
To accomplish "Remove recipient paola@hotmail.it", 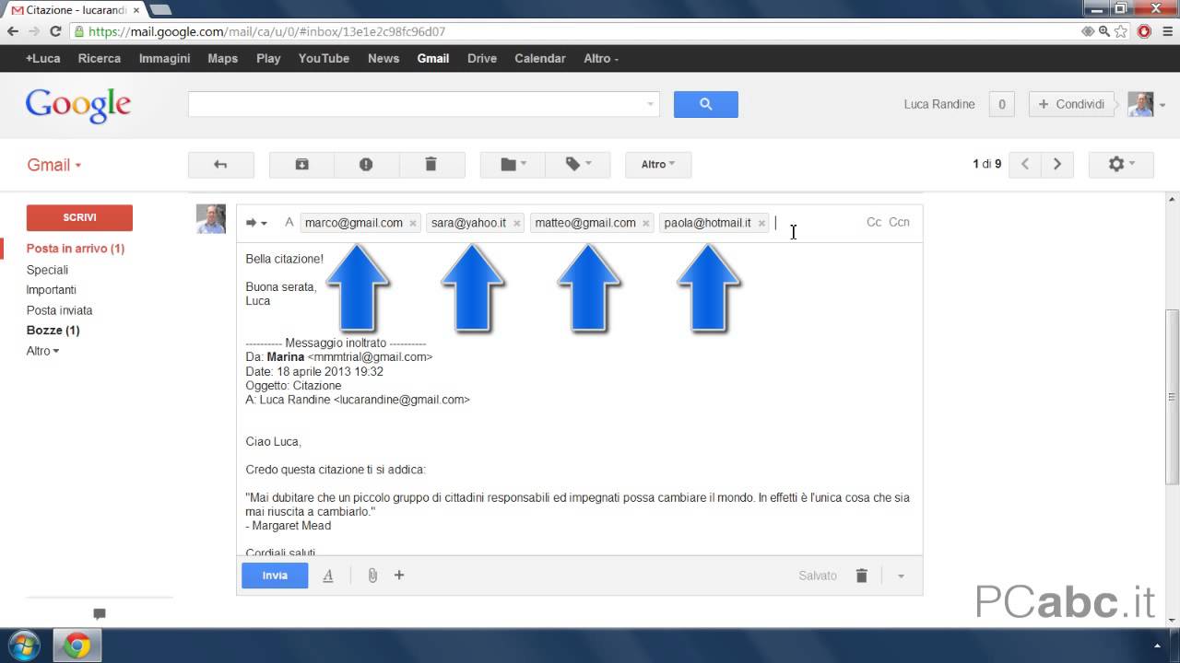I will click(761, 224).
